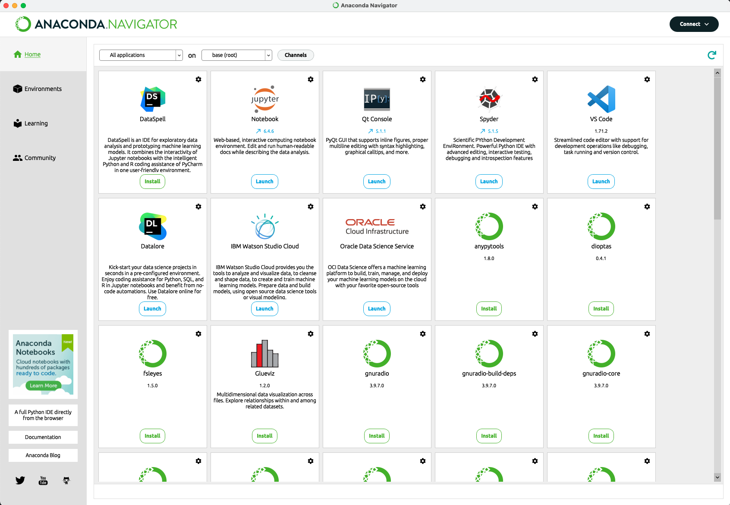Open settings gear on fsleyes card
This screenshot has width=730, height=505.
pos(198,334)
